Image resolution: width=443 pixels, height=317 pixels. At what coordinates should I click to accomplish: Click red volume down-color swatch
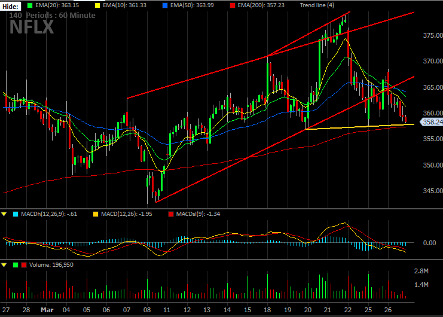pos(24,265)
